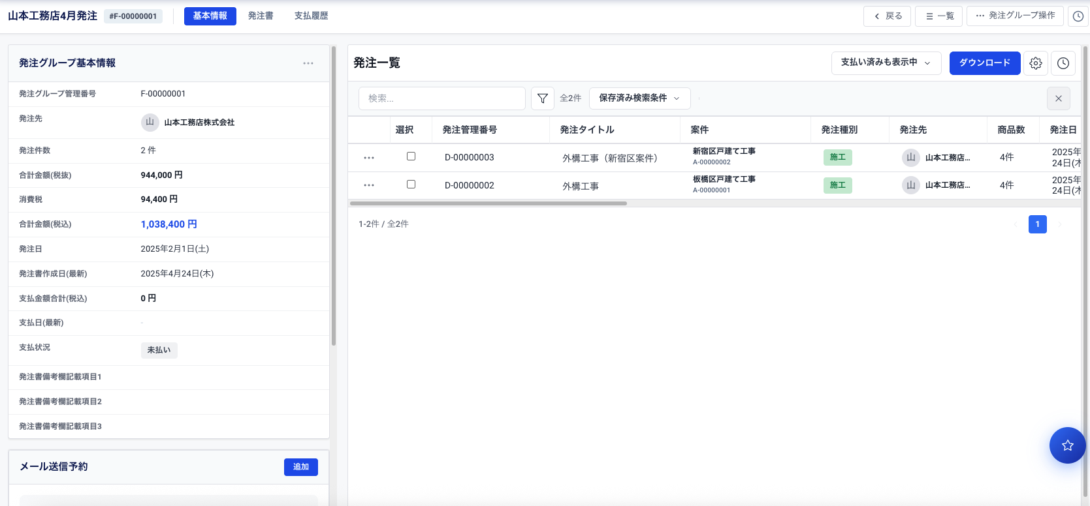Click the star floating action button
This screenshot has width=1090, height=506.
click(x=1068, y=445)
